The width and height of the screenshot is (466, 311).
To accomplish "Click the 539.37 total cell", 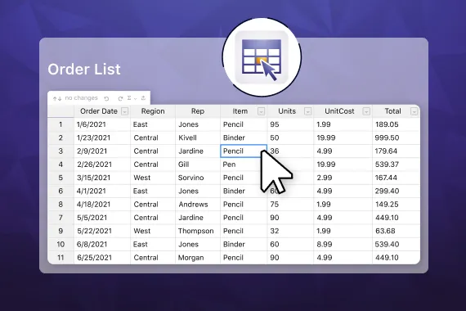I will coord(397,165).
